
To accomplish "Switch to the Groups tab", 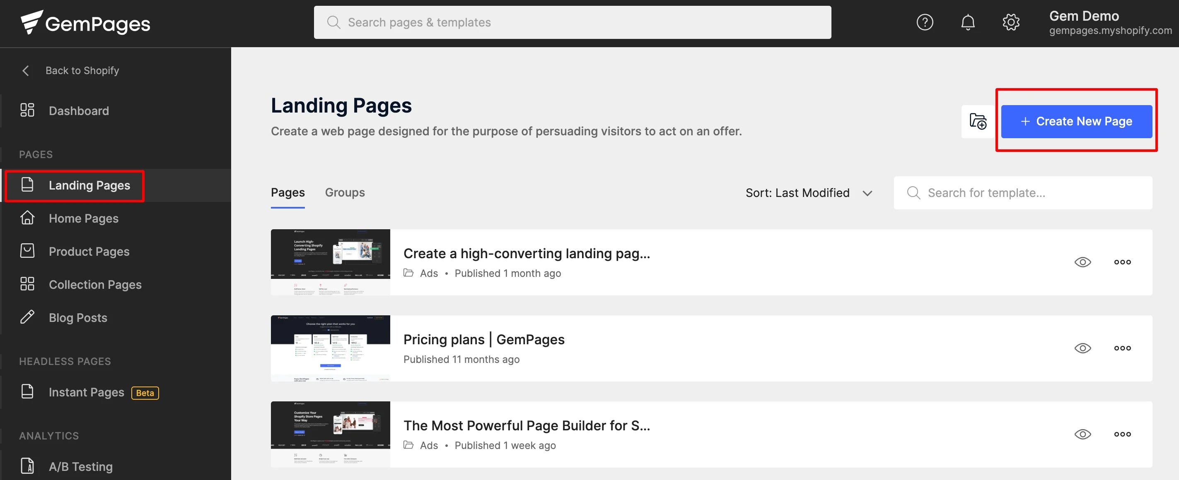I will pos(345,192).
